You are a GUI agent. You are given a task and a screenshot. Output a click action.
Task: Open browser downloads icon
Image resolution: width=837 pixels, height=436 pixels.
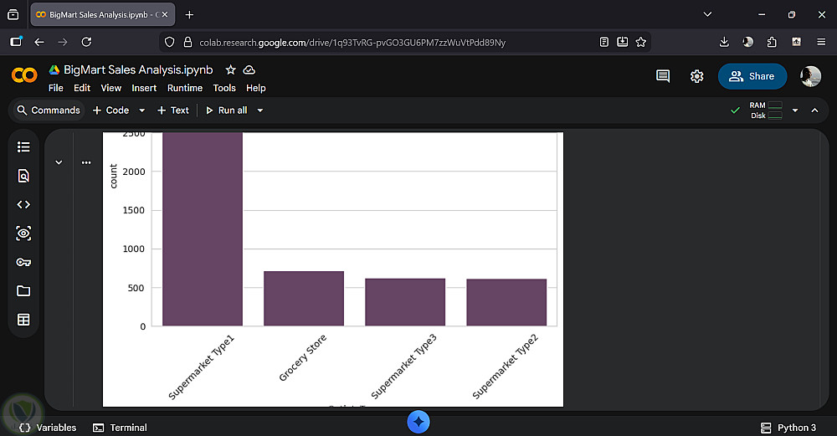coord(724,42)
